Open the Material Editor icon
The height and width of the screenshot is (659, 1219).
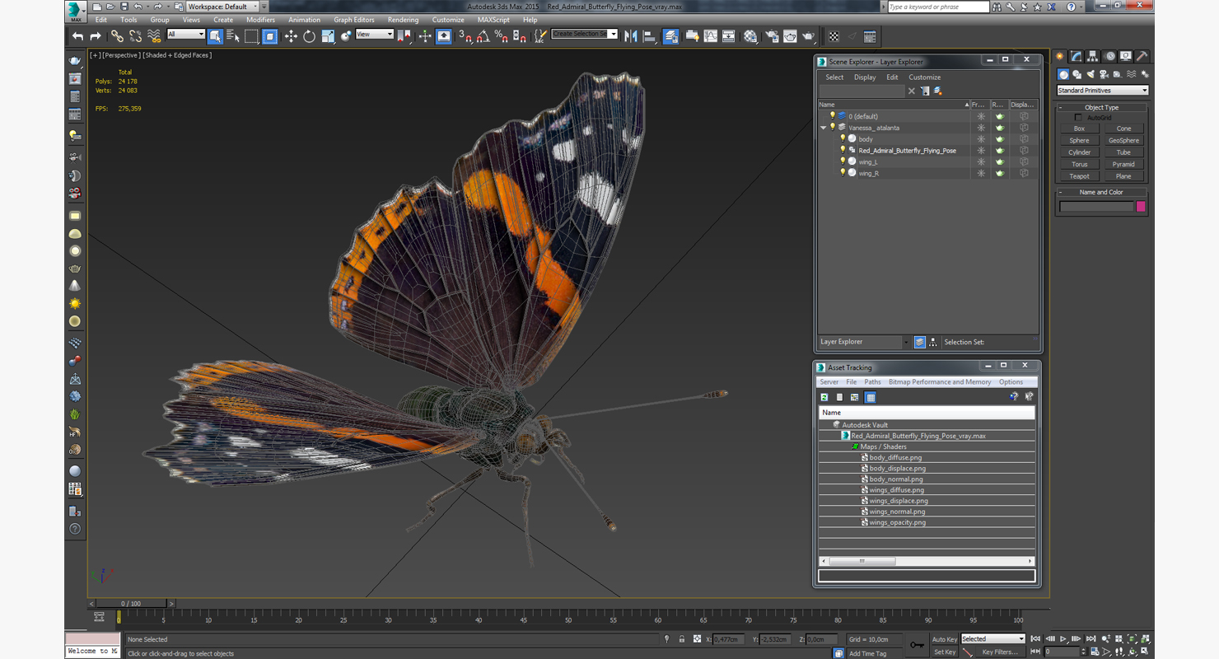[750, 36]
